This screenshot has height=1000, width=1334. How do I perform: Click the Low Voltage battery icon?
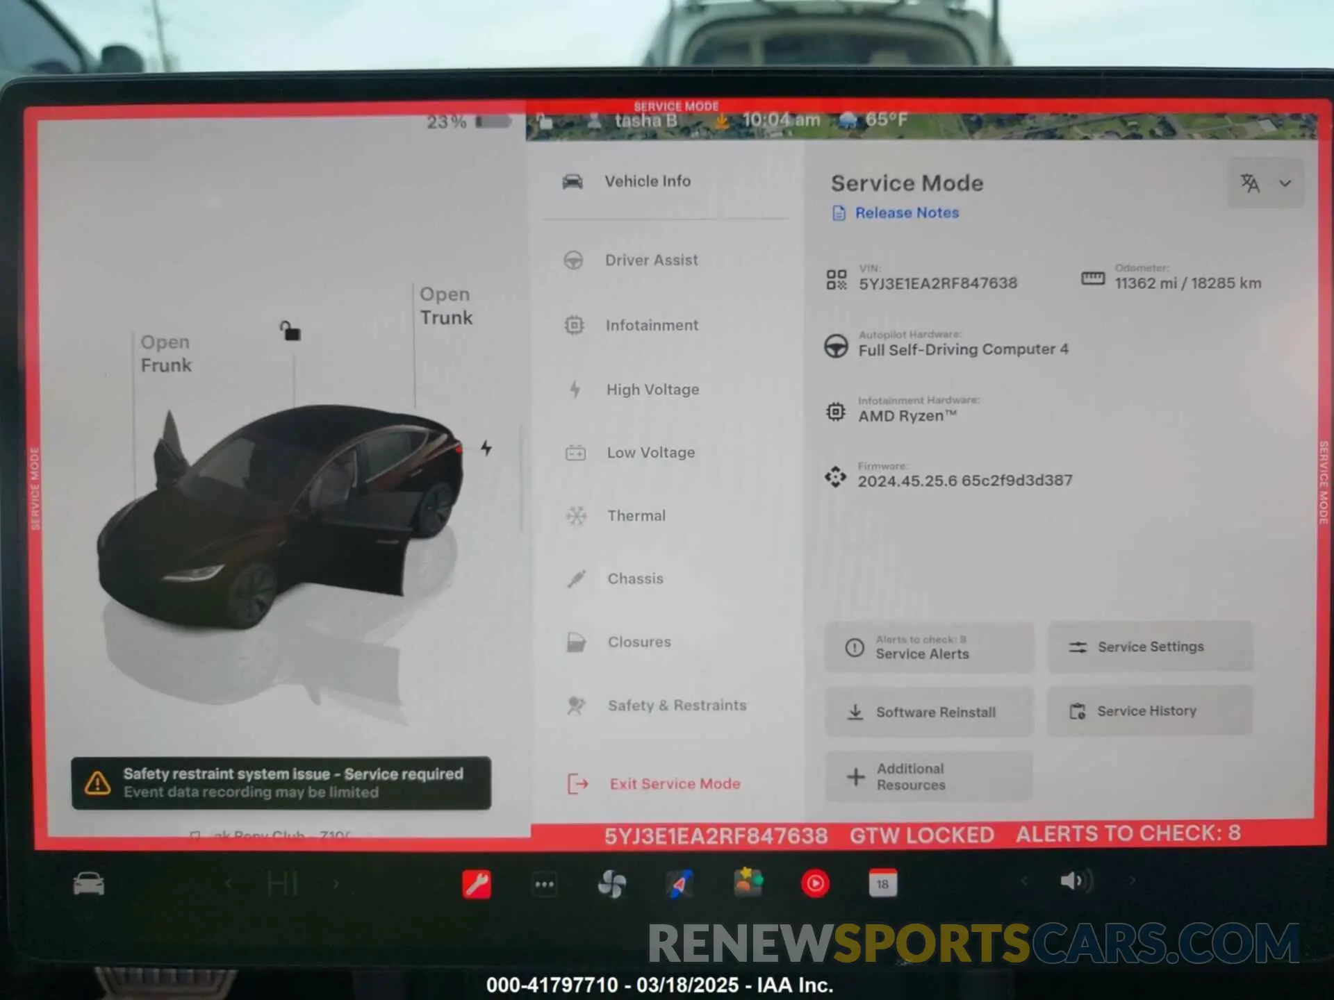click(x=575, y=453)
